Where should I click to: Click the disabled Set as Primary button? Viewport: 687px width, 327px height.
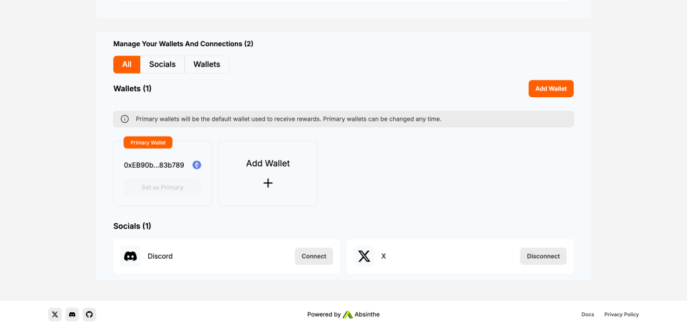(162, 188)
